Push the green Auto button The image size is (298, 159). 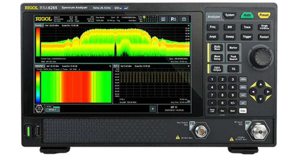247,15
